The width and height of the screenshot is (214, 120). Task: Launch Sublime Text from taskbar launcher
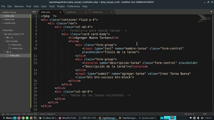[31, 118]
